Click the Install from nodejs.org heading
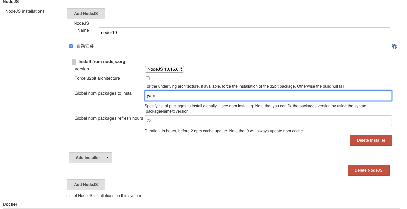Viewport: 407px width, 209px height. point(102,62)
